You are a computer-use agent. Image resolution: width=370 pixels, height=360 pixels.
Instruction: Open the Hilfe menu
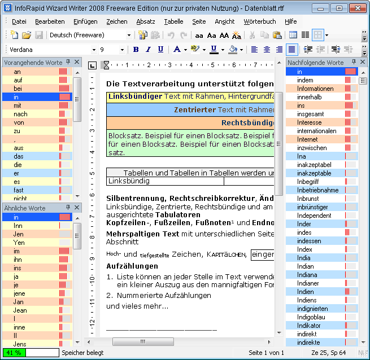[x=291, y=21]
